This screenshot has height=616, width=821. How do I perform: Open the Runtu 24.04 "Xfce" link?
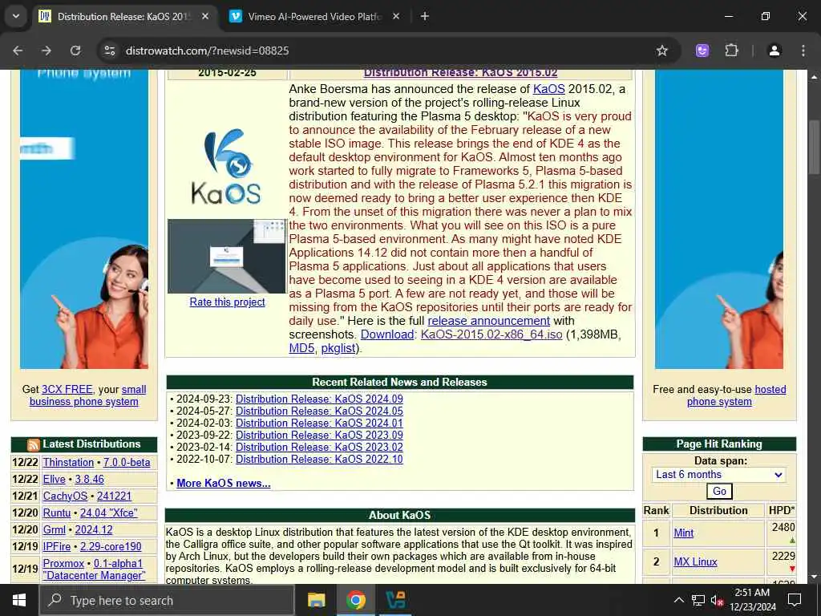tap(108, 513)
